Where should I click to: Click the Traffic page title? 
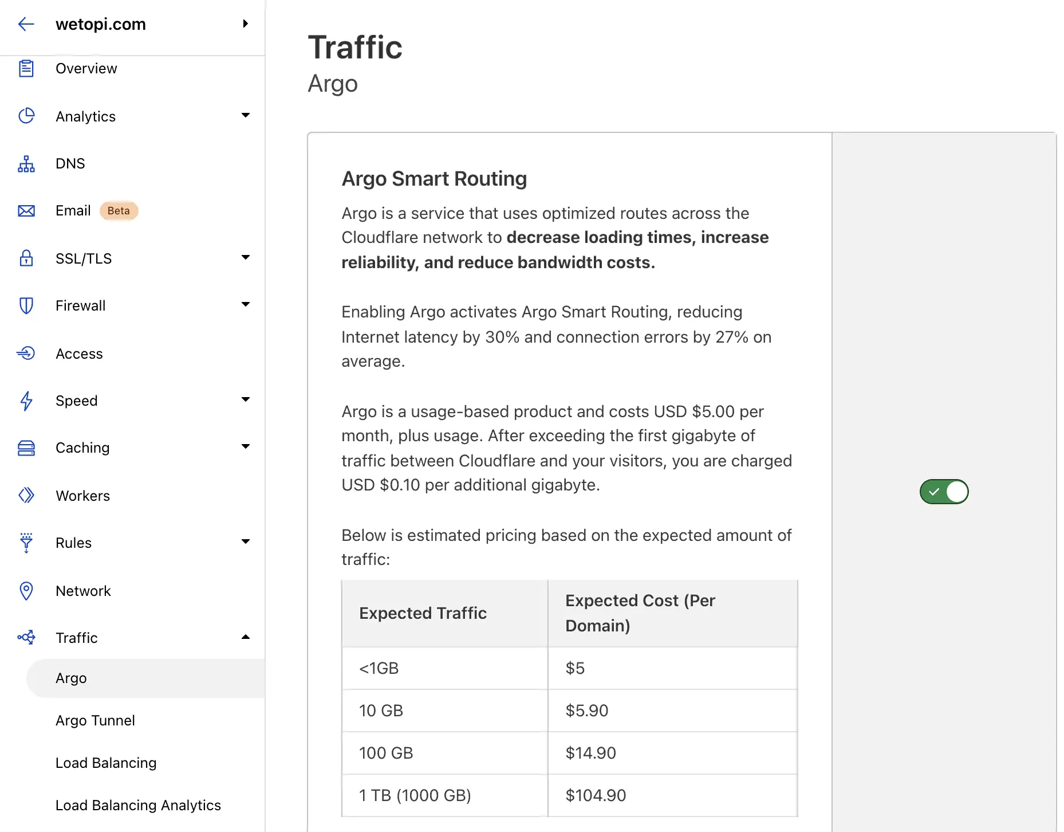(x=355, y=47)
